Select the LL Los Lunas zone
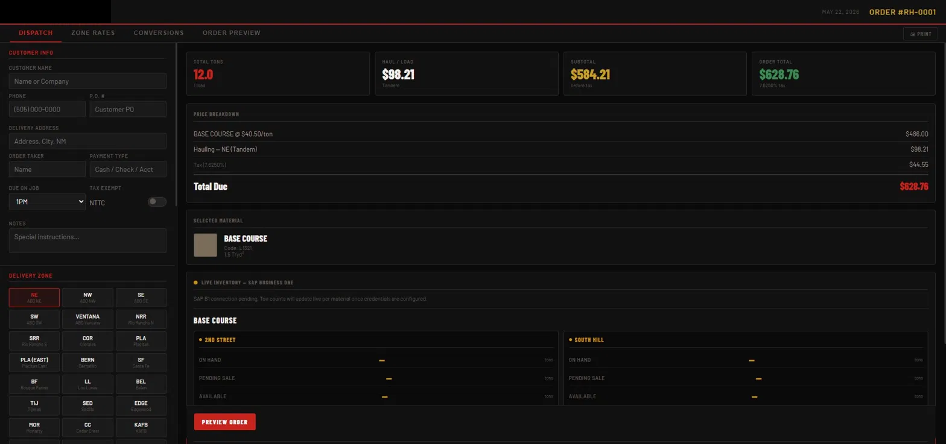This screenshot has height=444, width=946. pyautogui.click(x=87, y=384)
